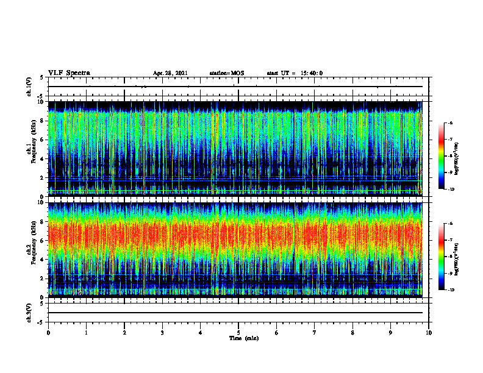Click the "5" tick on ch.1(V) axis
The height and width of the screenshot is (373, 483).
42,77
